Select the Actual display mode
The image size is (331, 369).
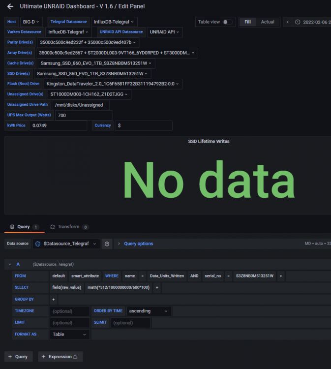pyautogui.click(x=268, y=22)
